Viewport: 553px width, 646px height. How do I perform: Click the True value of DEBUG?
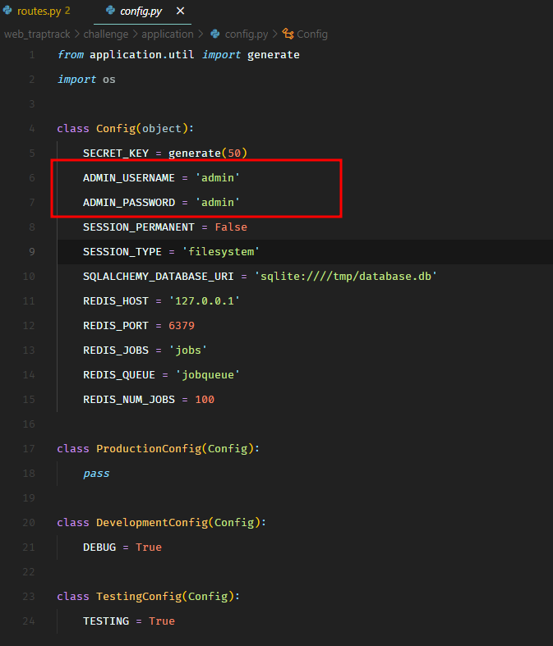click(x=149, y=547)
